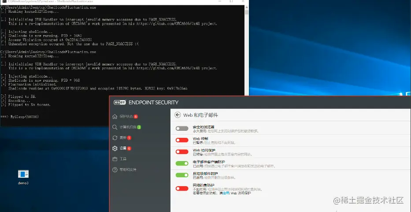Viewport: 411px width, 212px height.
Task: Toggle the 网络钓鱼防护 switch
Action: [x=182, y=188]
